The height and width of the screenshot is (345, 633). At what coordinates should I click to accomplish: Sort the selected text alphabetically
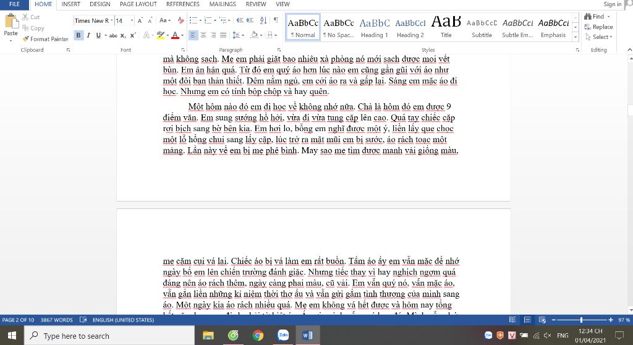point(263,20)
